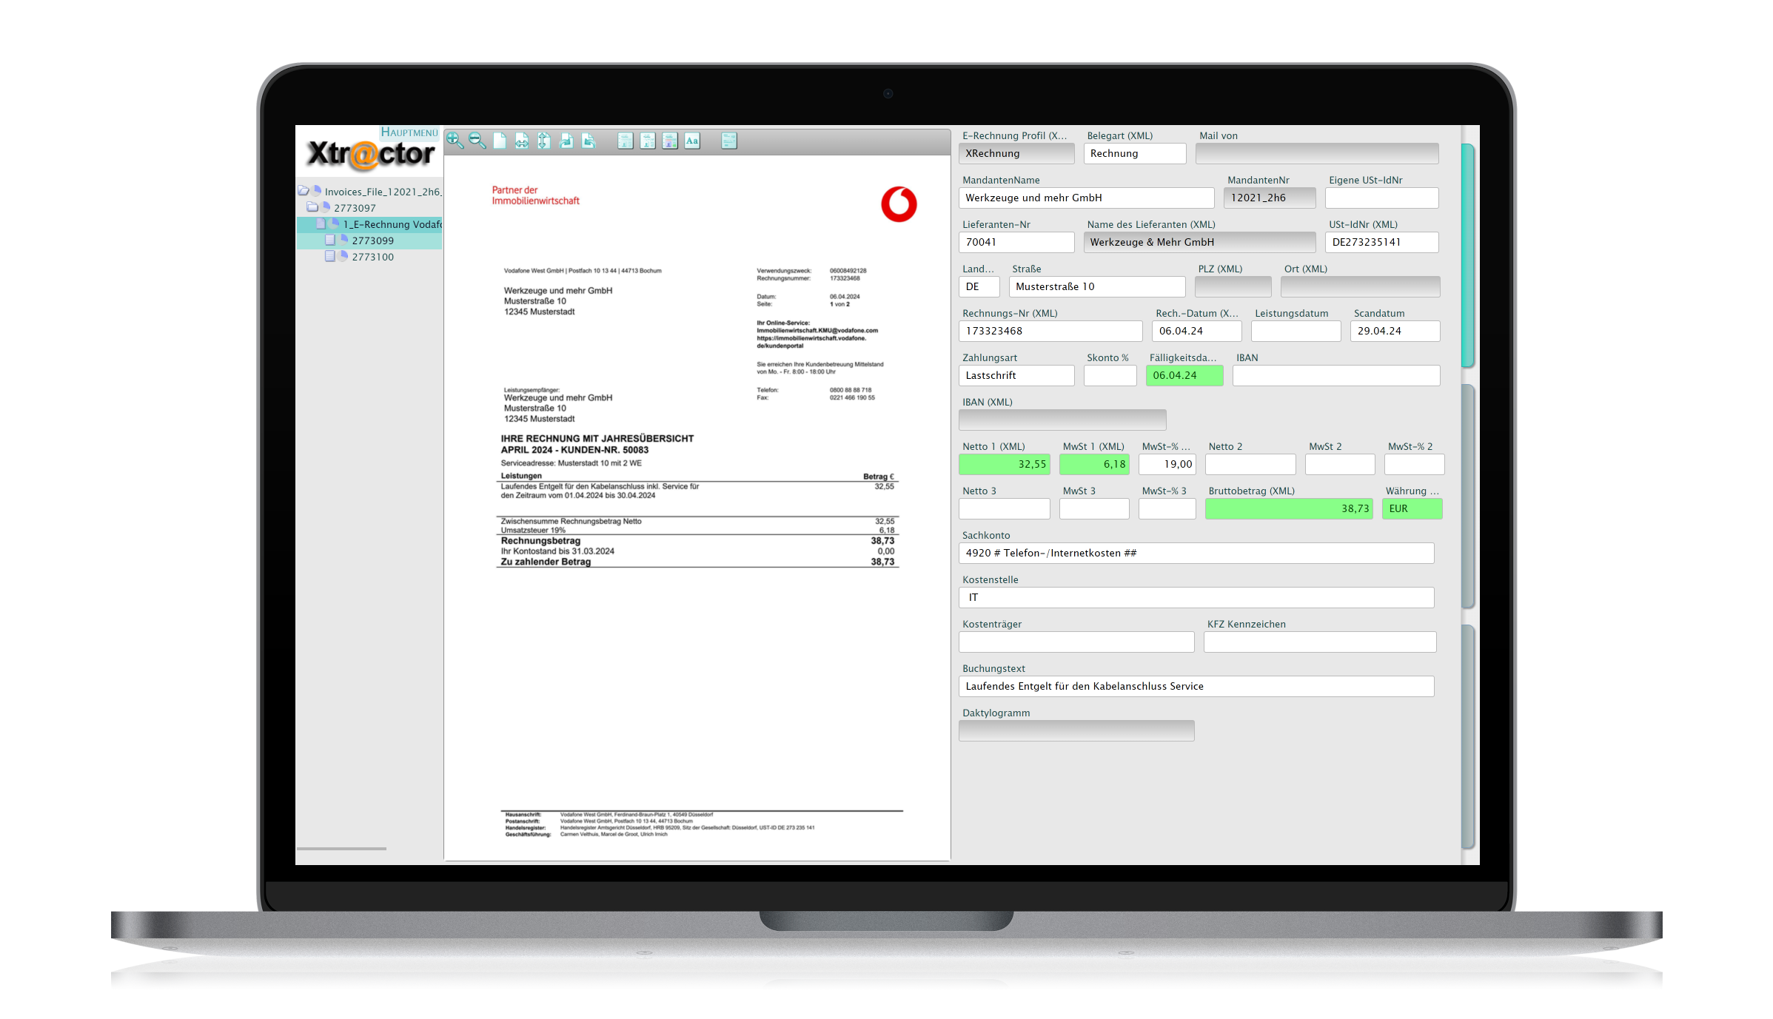The width and height of the screenshot is (1773, 1019).
Task: Rotate the page clockwise
Action: (x=566, y=141)
